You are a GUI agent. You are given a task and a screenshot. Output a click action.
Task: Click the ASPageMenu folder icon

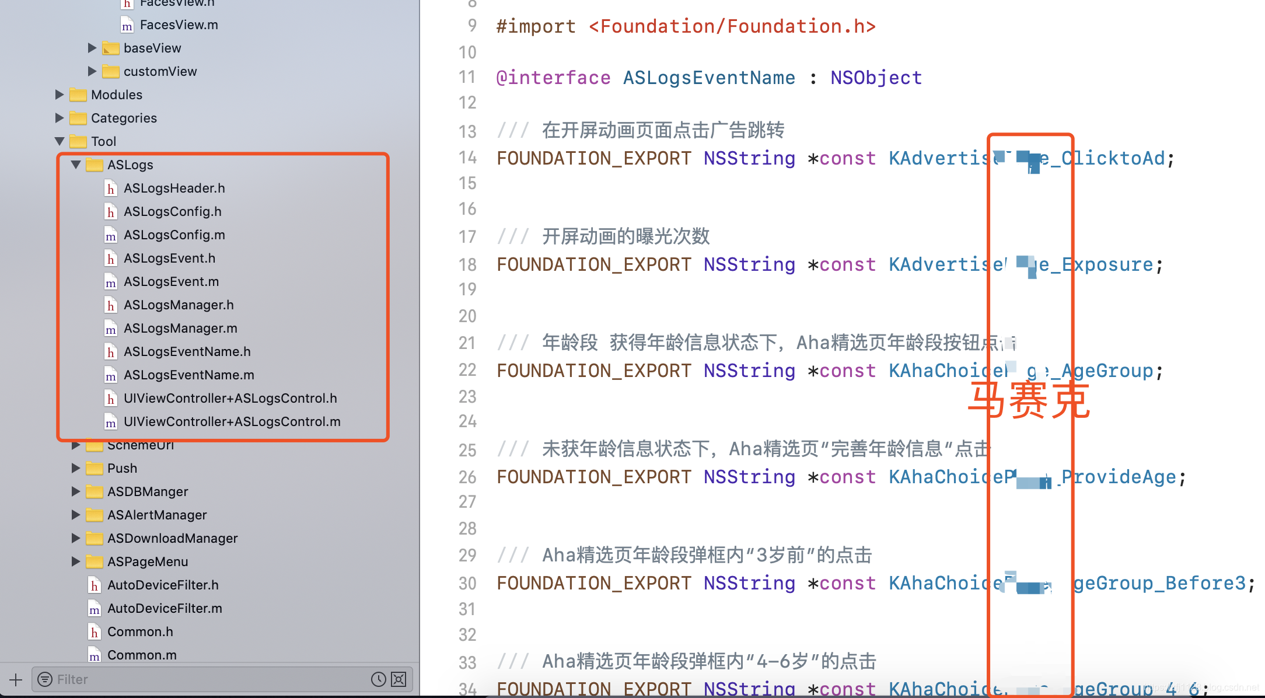click(94, 561)
